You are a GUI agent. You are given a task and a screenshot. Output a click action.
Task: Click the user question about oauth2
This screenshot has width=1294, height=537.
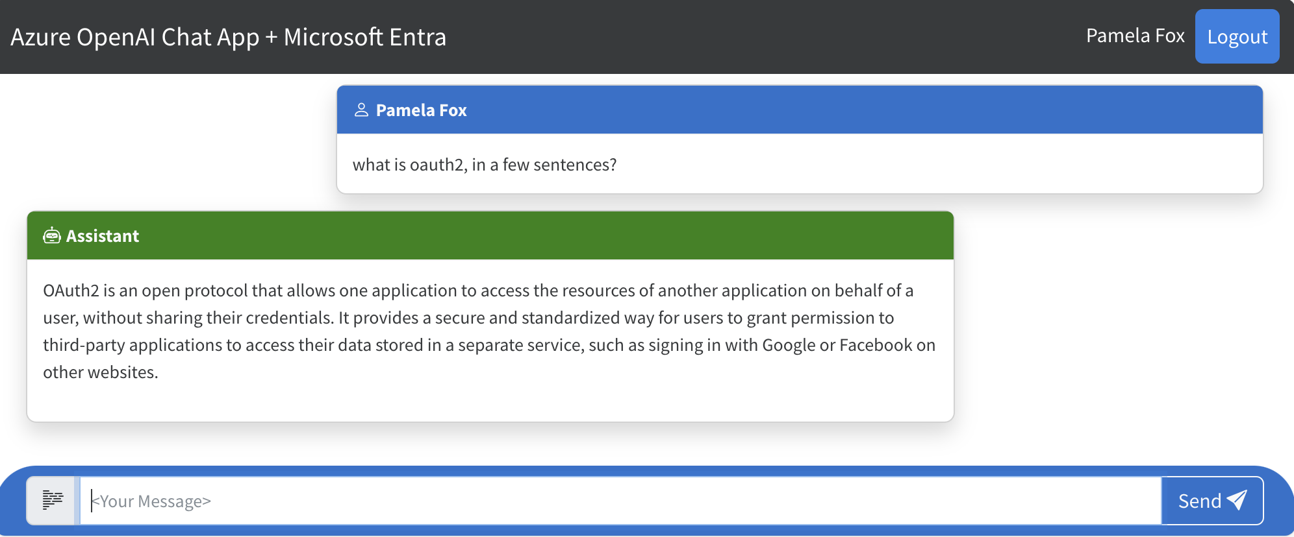(x=485, y=165)
